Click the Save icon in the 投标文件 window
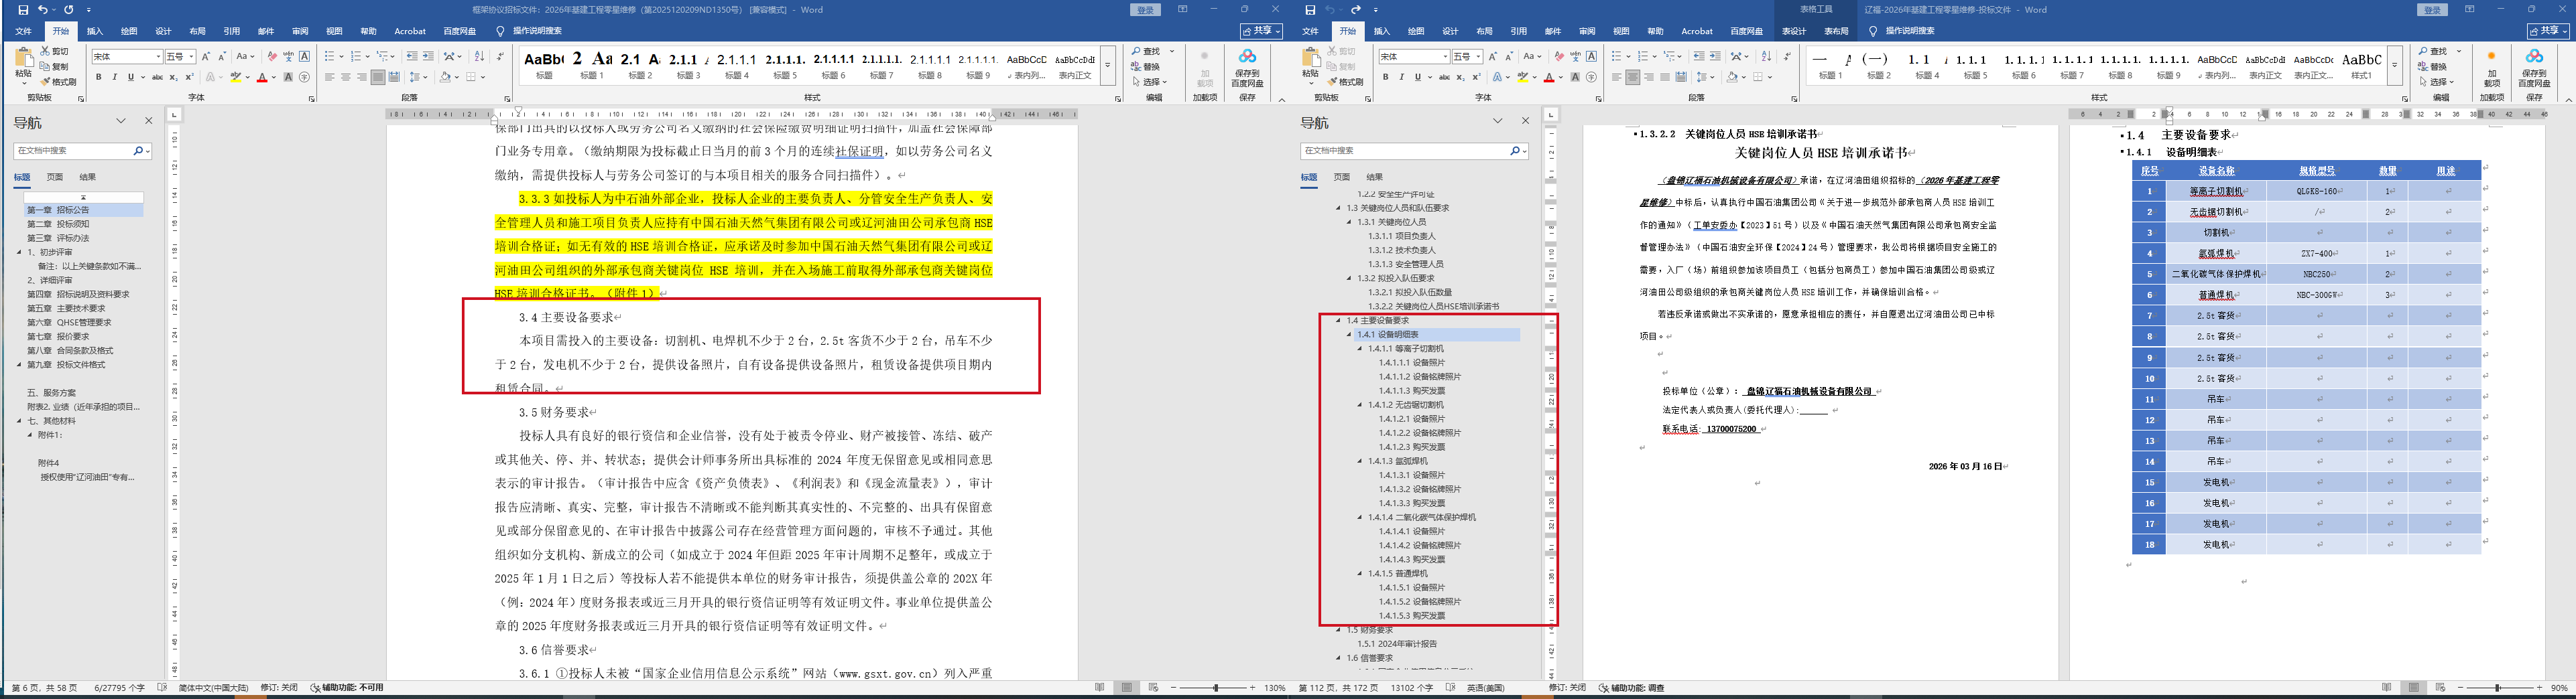 click(x=1310, y=10)
